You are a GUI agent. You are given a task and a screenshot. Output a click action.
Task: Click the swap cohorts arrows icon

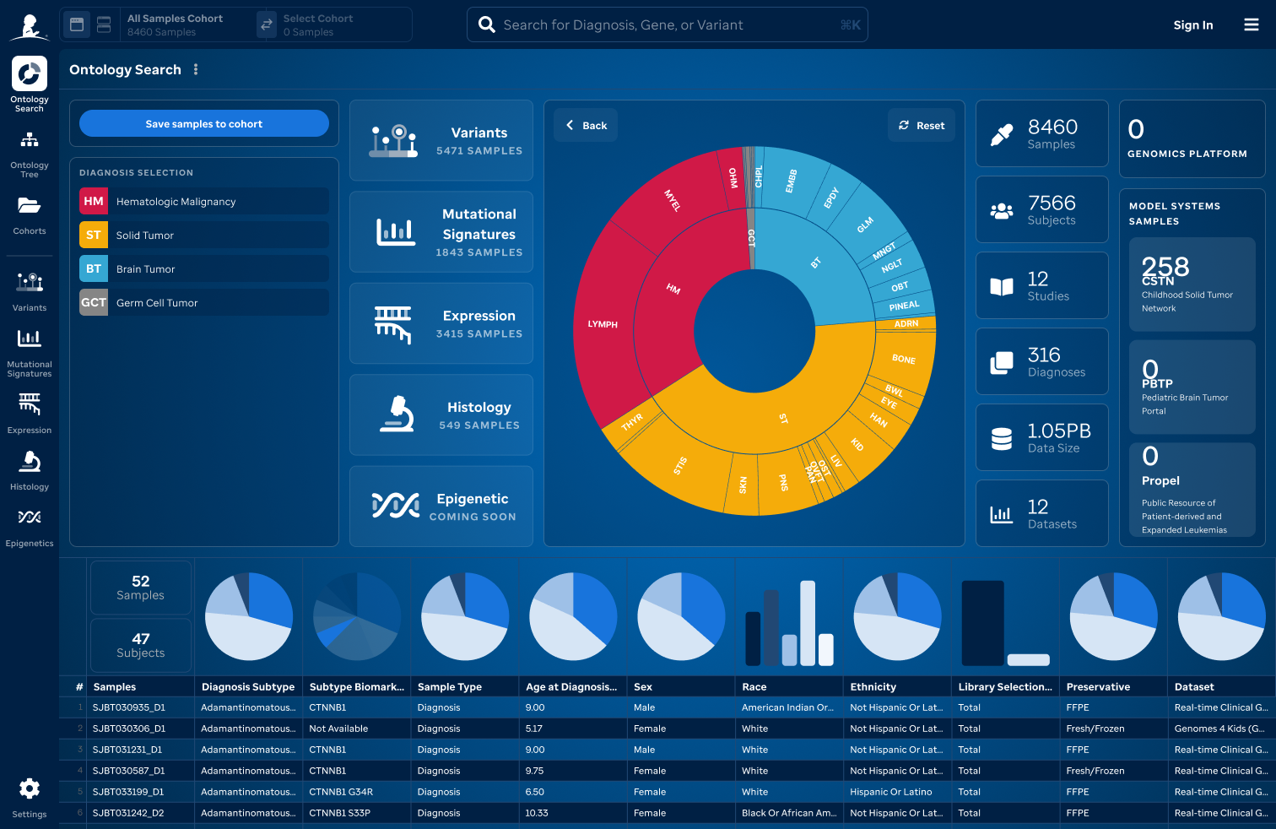pyautogui.click(x=267, y=24)
